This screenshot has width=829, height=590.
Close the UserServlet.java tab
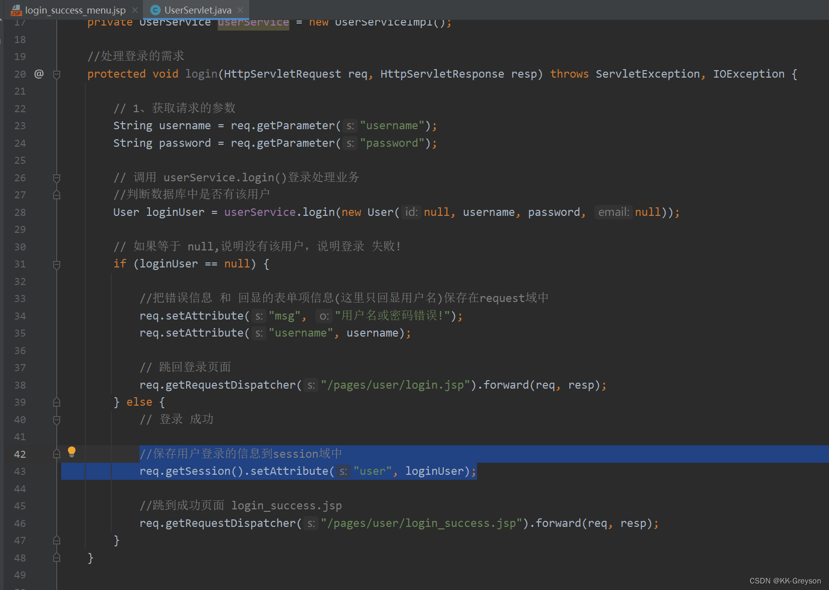tap(240, 10)
